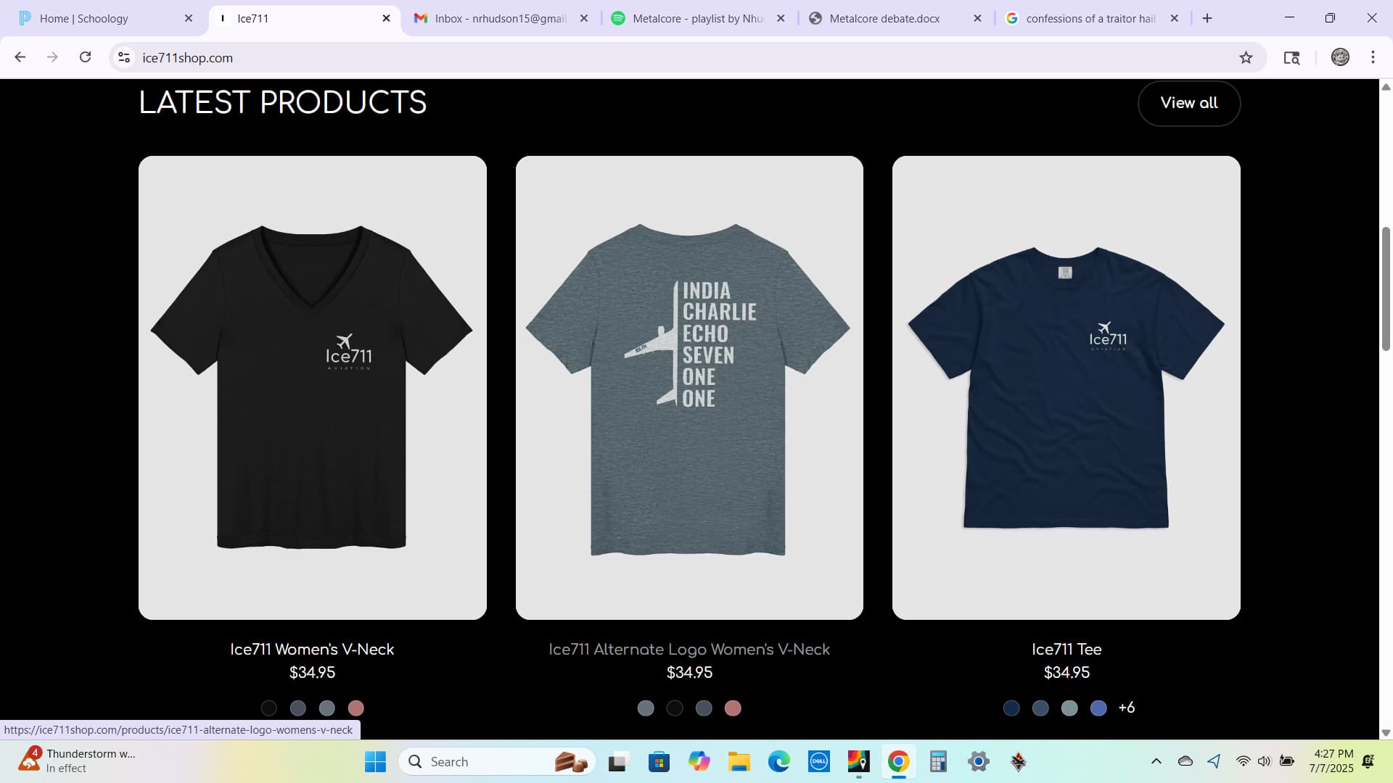Open Ice711 Women's V-Neck title link
The image size is (1393, 783).
(312, 649)
